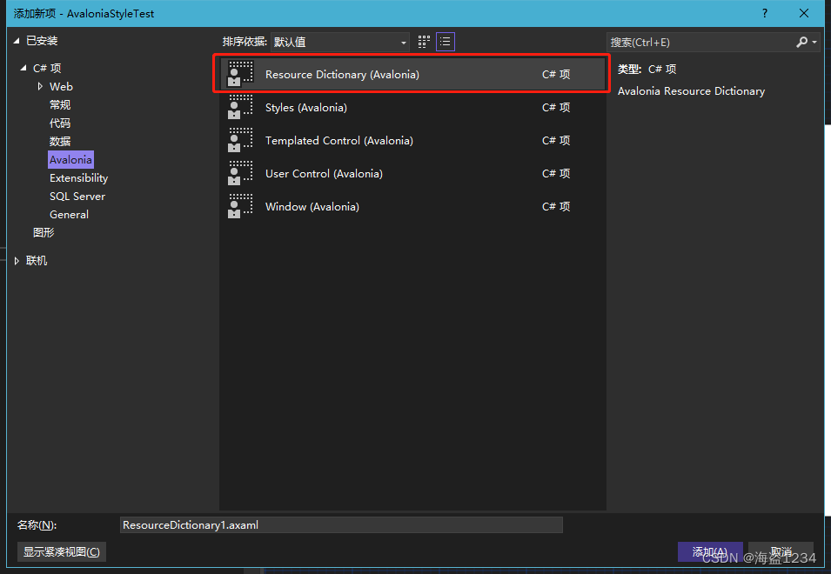Click the C# 项 type of Window row
The image size is (831, 574).
[x=556, y=206]
